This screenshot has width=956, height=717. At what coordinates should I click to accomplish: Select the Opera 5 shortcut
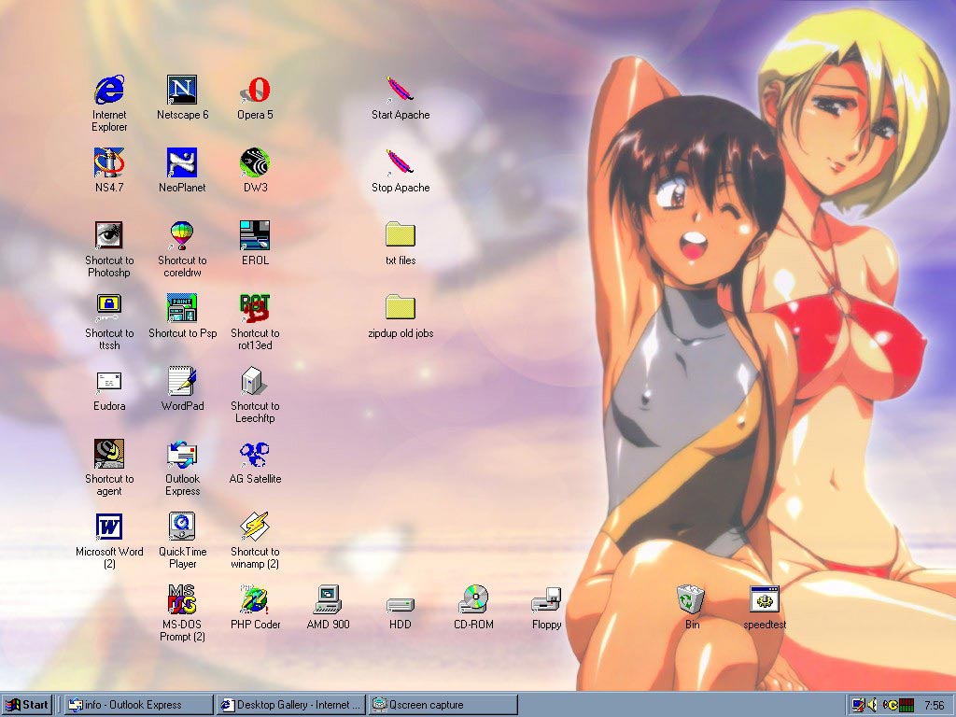click(255, 91)
